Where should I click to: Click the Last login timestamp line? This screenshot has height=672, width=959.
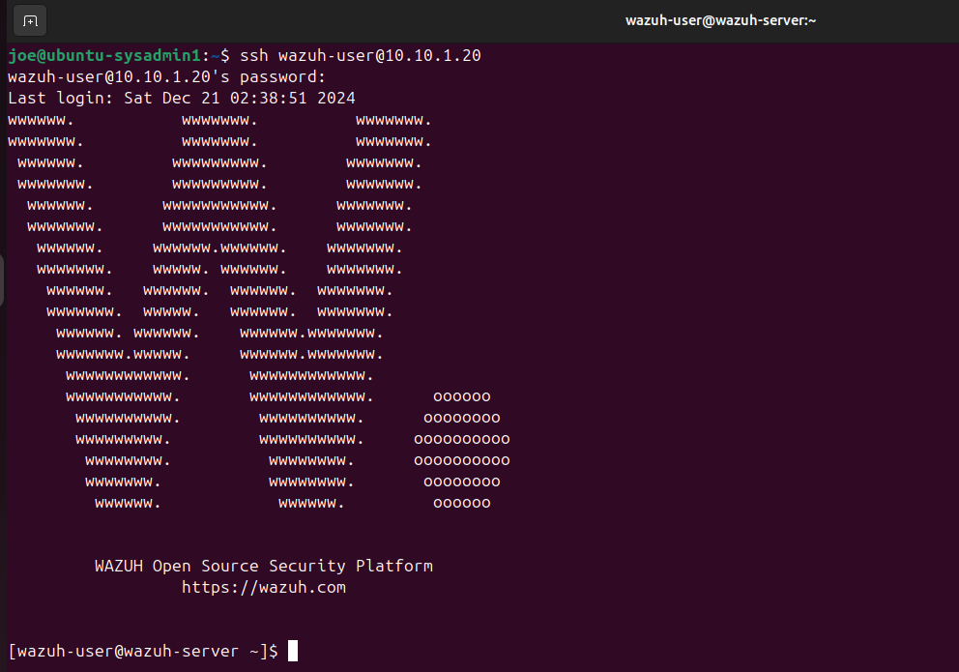182,98
